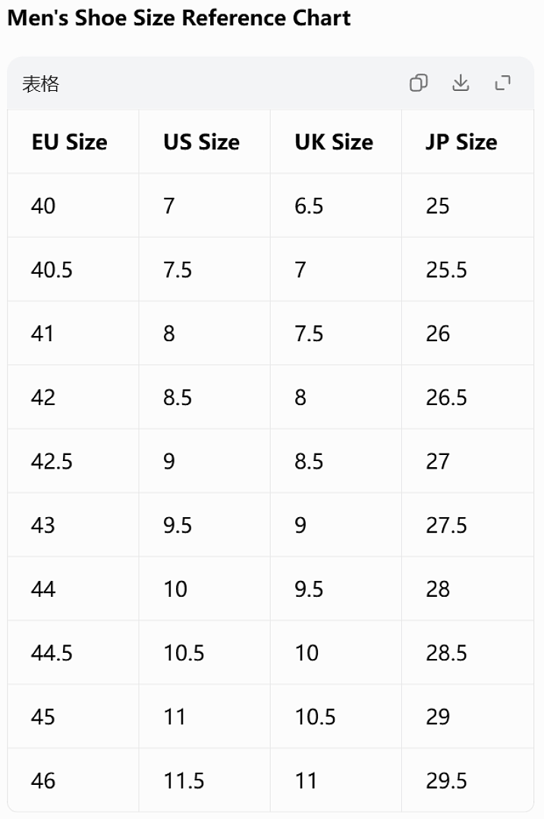The image size is (544, 819).
Task: Click the Men's Shoe Size Reference Chart title
Action: [x=179, y=18]
